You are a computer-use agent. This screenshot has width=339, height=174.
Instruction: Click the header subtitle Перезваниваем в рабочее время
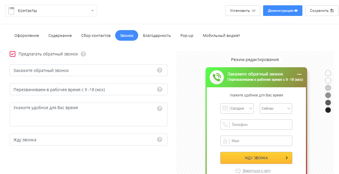(265, 80)
